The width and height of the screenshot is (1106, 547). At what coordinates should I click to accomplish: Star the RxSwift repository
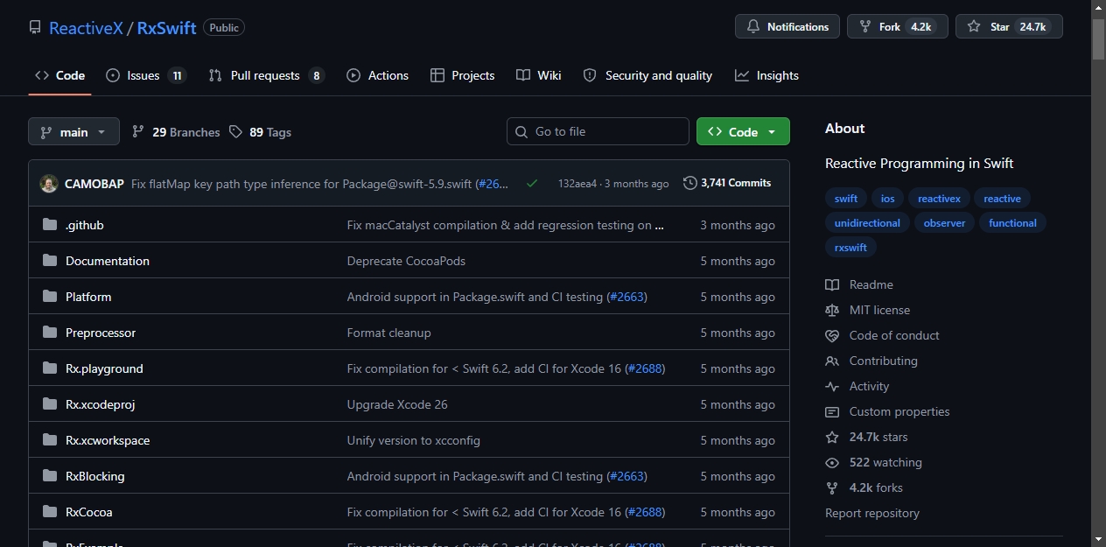tap(1009, 27)
